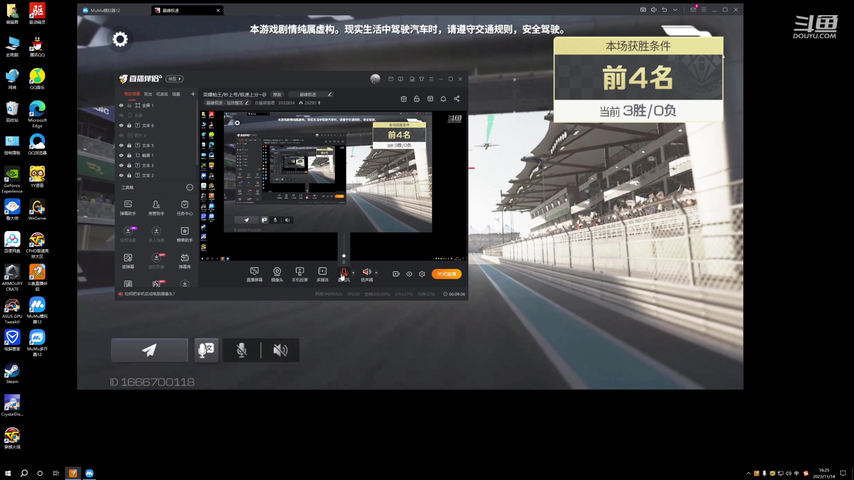This screenshot has height=480, width=854.
Task: Switch to 双击 scene tab
Action: [x=148, y=94]
